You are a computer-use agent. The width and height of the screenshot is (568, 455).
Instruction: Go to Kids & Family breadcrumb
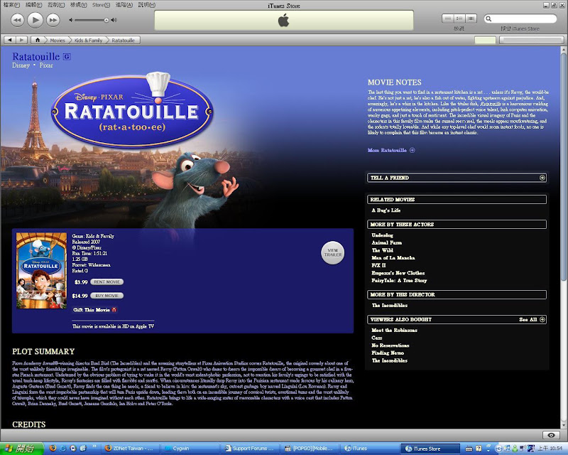pos(88,41)
